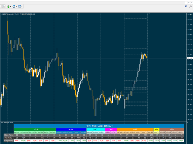Select the AUD currency header
Image resolution: width=193 pixels, height=144 pixels.
point(71,129)
